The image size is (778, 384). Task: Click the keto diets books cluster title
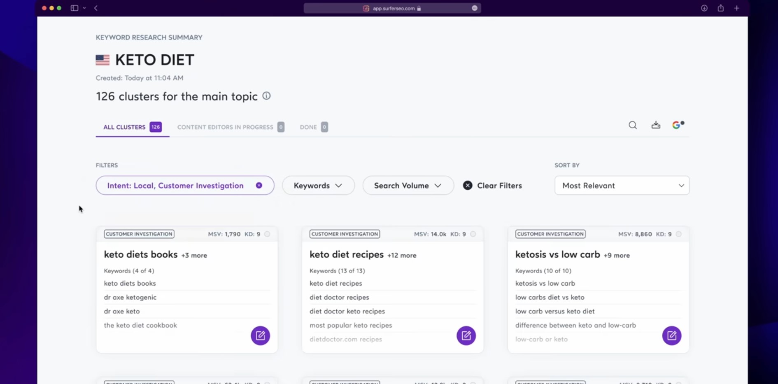141,254
